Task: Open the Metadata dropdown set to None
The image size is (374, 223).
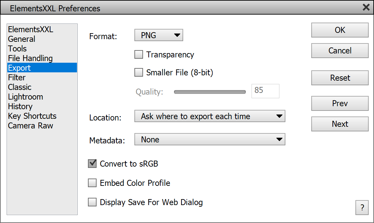Action: pyautogui.click(x=210, y=140)
